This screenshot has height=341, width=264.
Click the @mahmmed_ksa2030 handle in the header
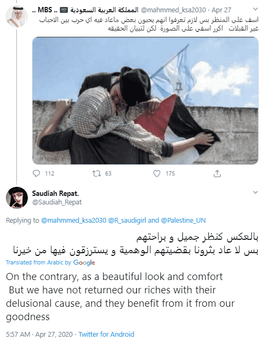coord(173,10)
